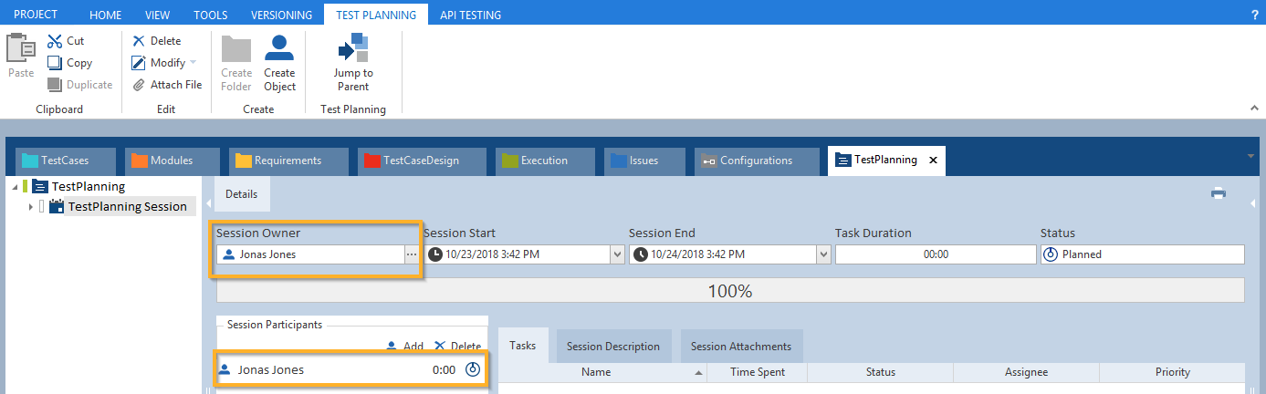Click the Create Object icon

(x=279, y=47)
